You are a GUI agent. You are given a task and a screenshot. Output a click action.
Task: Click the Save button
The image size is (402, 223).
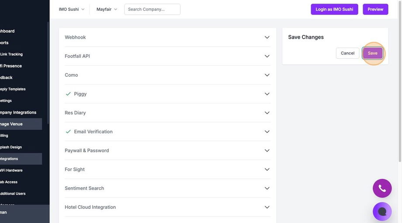(x=372, y=53)
